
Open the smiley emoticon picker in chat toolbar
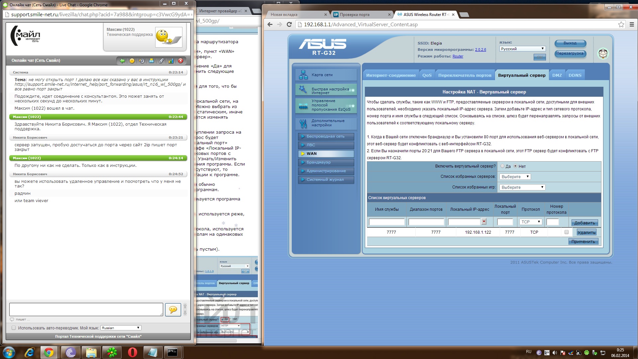[x=132, y=61]
